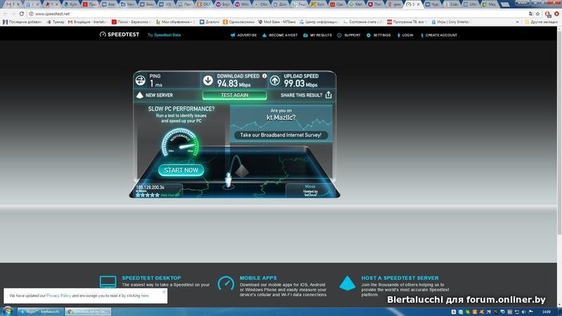The width and height of the screenshot is (562, 316).
Task: Click the Mobile Apps gauge icon
Action: (226, 283)
